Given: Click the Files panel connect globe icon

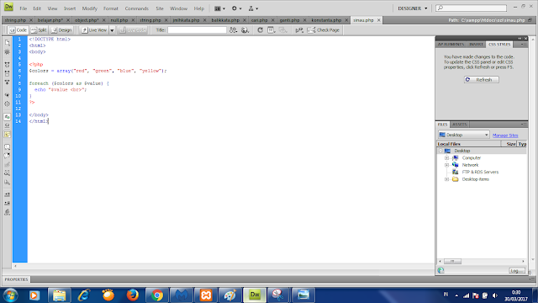Looking at the screenshot, I should point(440,270).
